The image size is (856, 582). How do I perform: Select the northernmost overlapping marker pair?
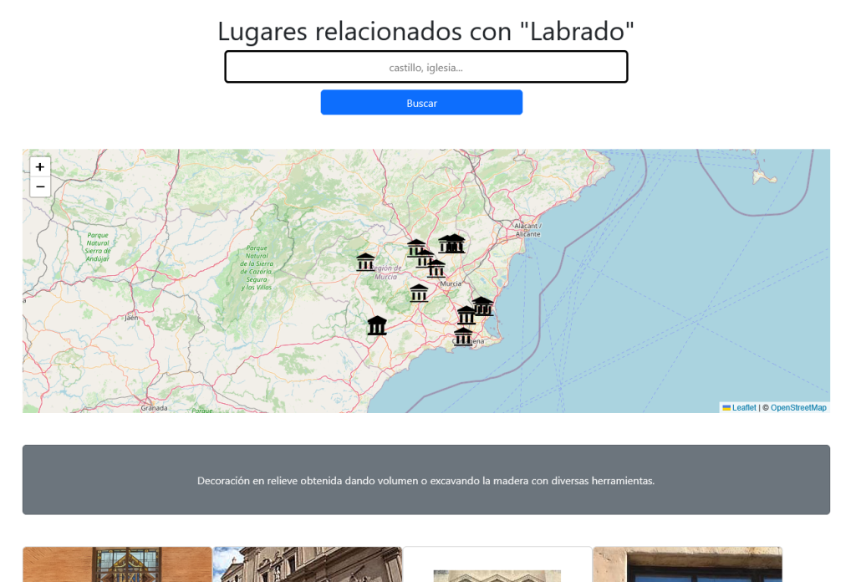[x=452, y=243]
